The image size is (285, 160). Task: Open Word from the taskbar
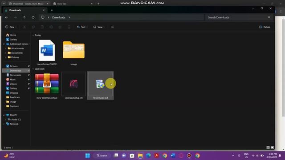click(x=173, y=156)
